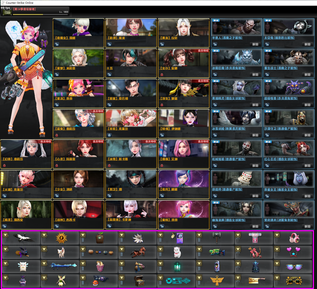The image size is (317, 289).
Task: Toggle lock icon on 【夜魔女】娜娜 card
Action: coord(56,44)
